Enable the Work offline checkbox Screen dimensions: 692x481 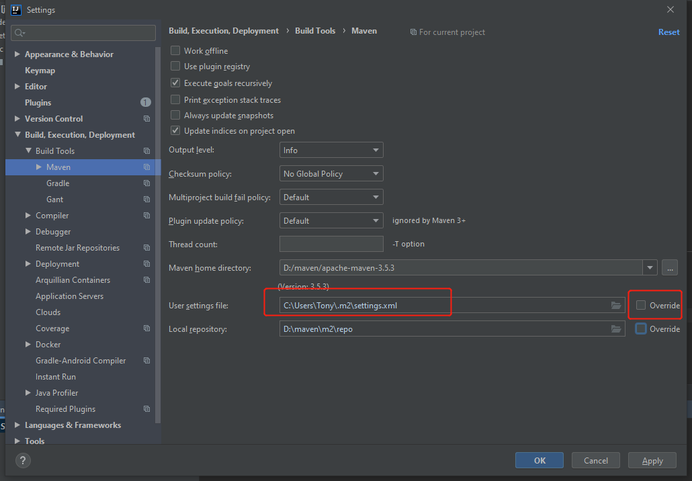[175, 51]
